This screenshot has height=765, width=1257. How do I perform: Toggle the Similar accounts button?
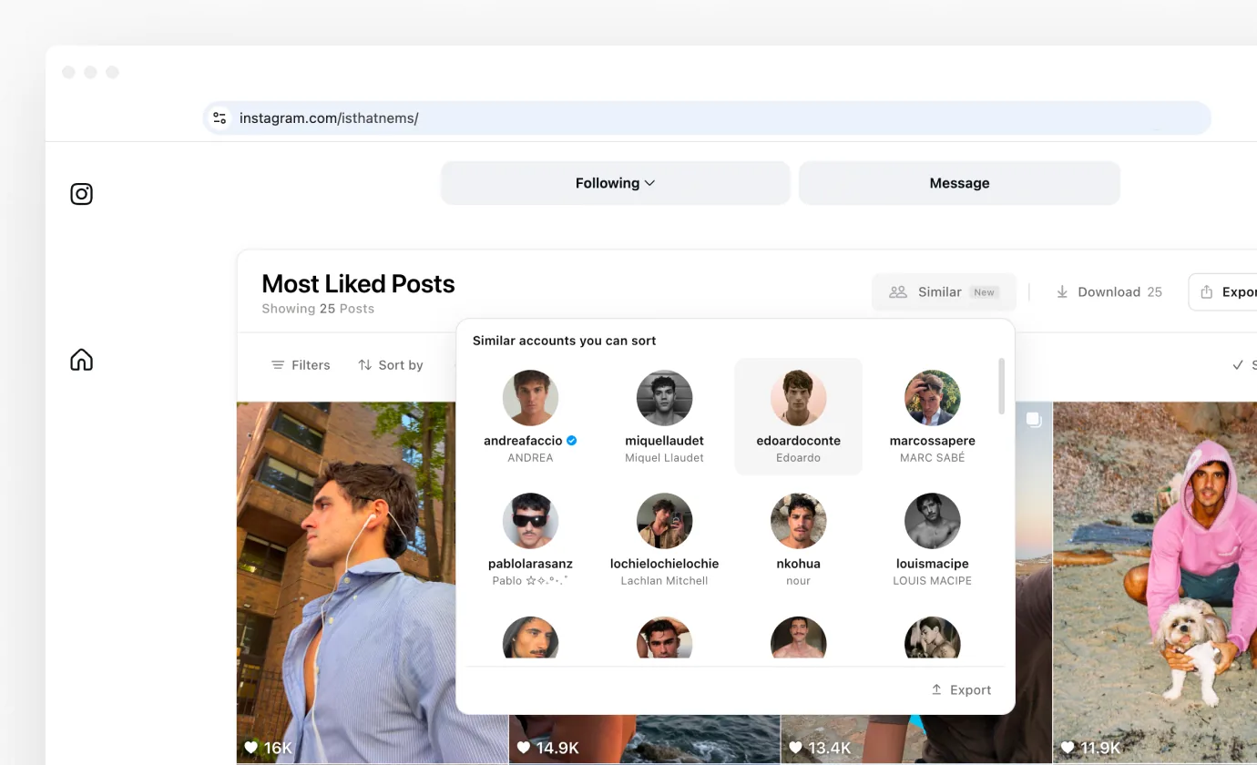944,292
